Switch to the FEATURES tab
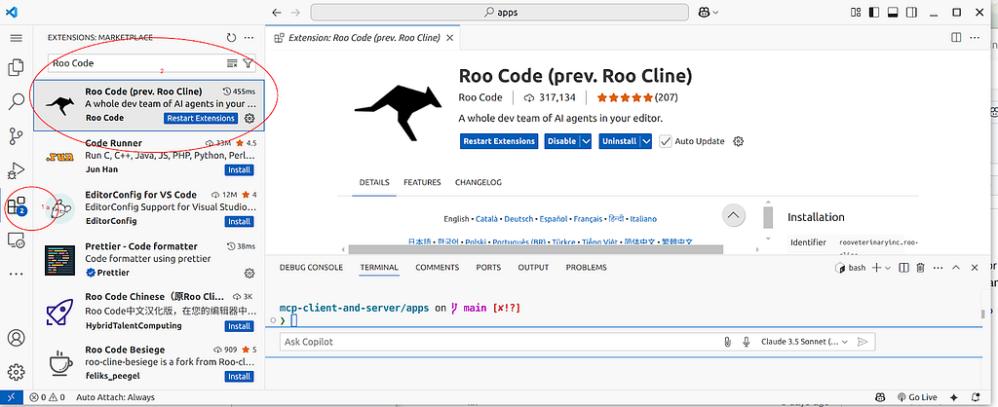Image resolution: width=998 pixels, height=407 pixels. click(x=422, y=182)
